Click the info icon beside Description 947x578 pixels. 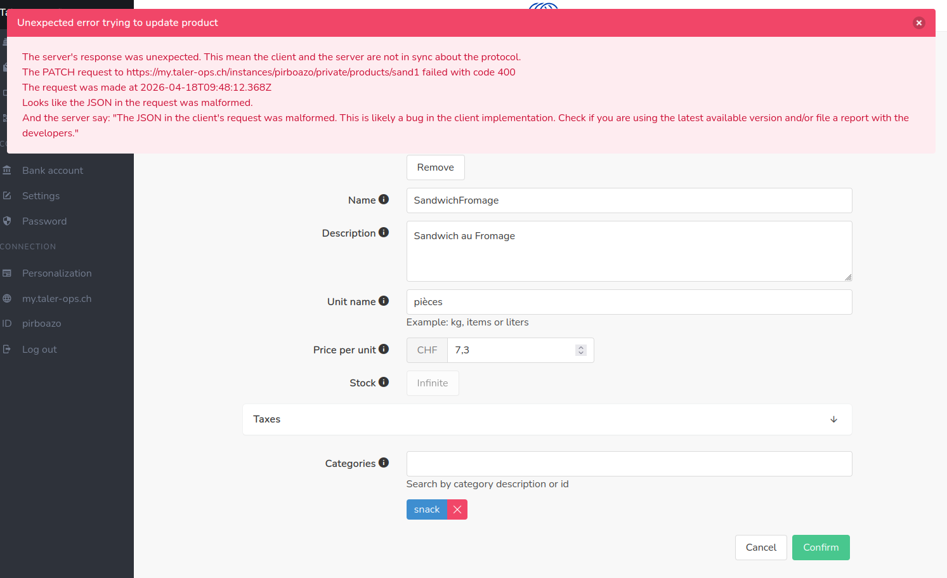coord(384,232)
